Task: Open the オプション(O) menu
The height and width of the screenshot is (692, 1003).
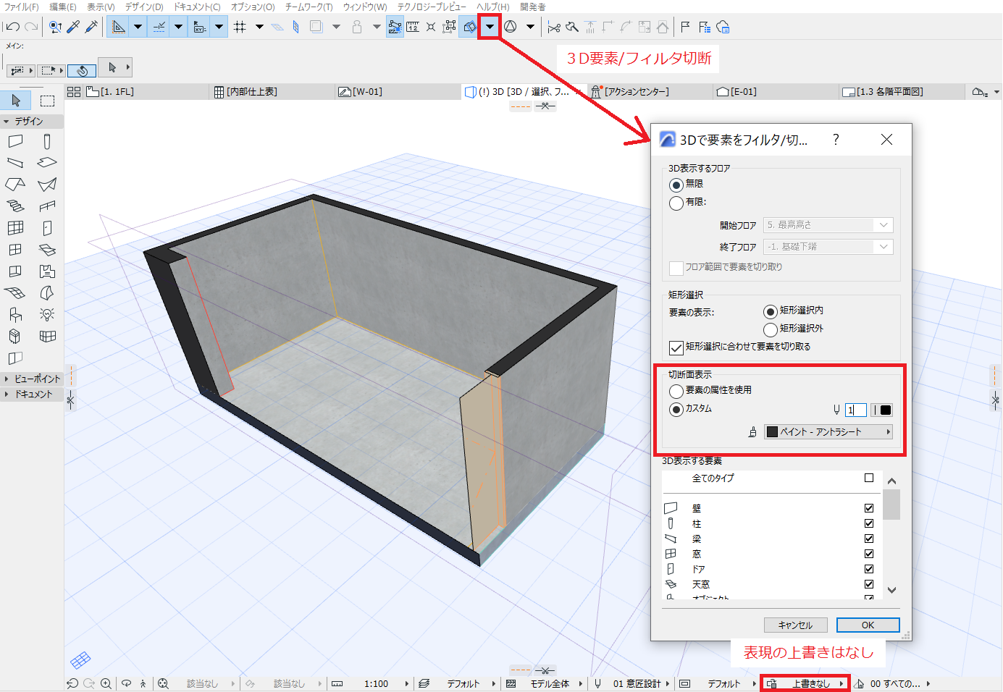Action: pos(253,7)
